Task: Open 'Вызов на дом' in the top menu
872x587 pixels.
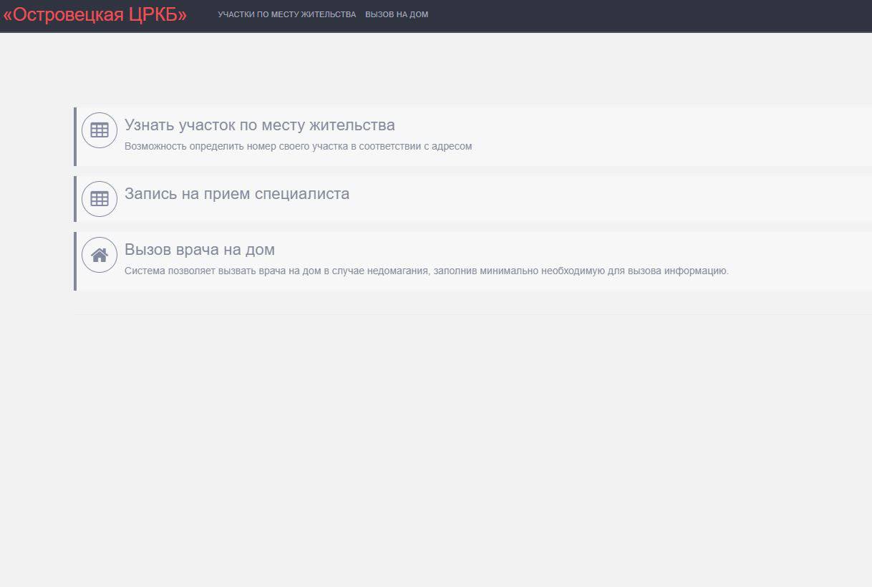Action: 397,14
